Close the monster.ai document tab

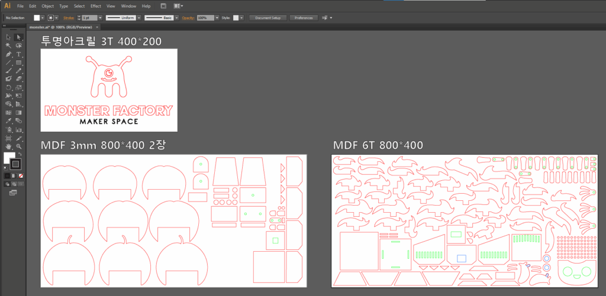click(97, 27)
